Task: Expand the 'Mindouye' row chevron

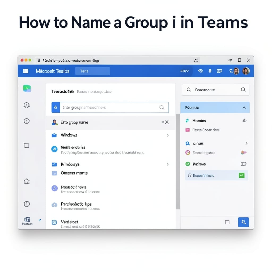Action: 168,164
